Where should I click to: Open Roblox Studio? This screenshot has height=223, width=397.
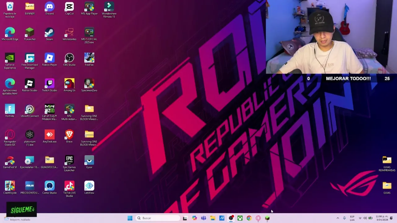pos(30,85)
